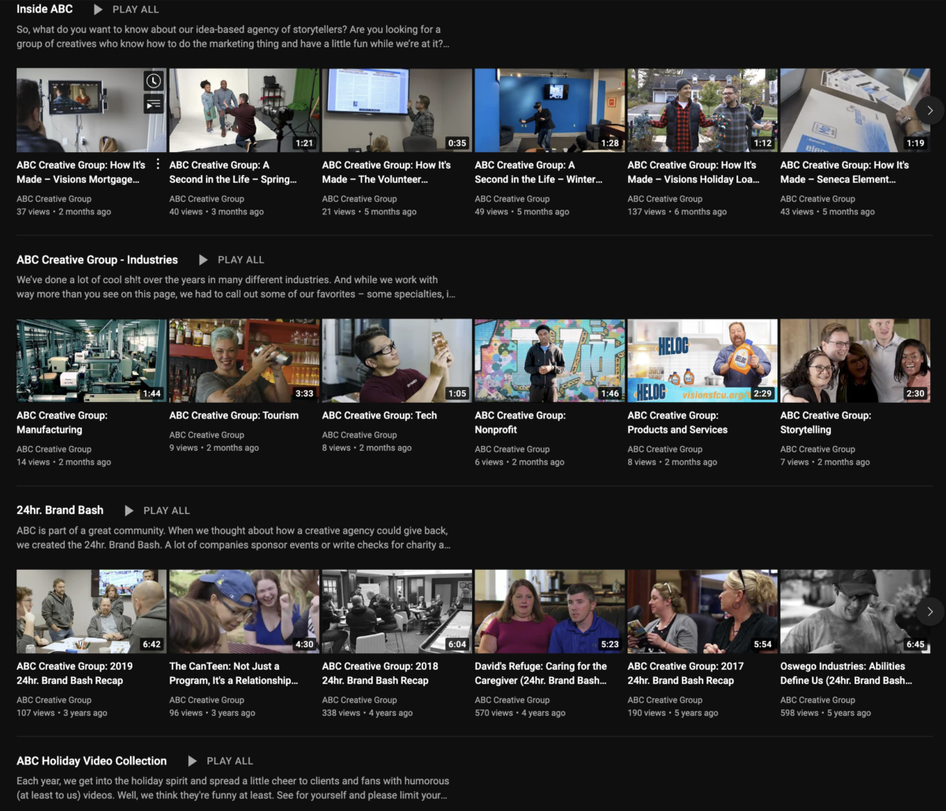This screenshot has height=811, width=946.
Task: Open ABC Creative Group - Industries playlist title
Action: tap(97, 260)
